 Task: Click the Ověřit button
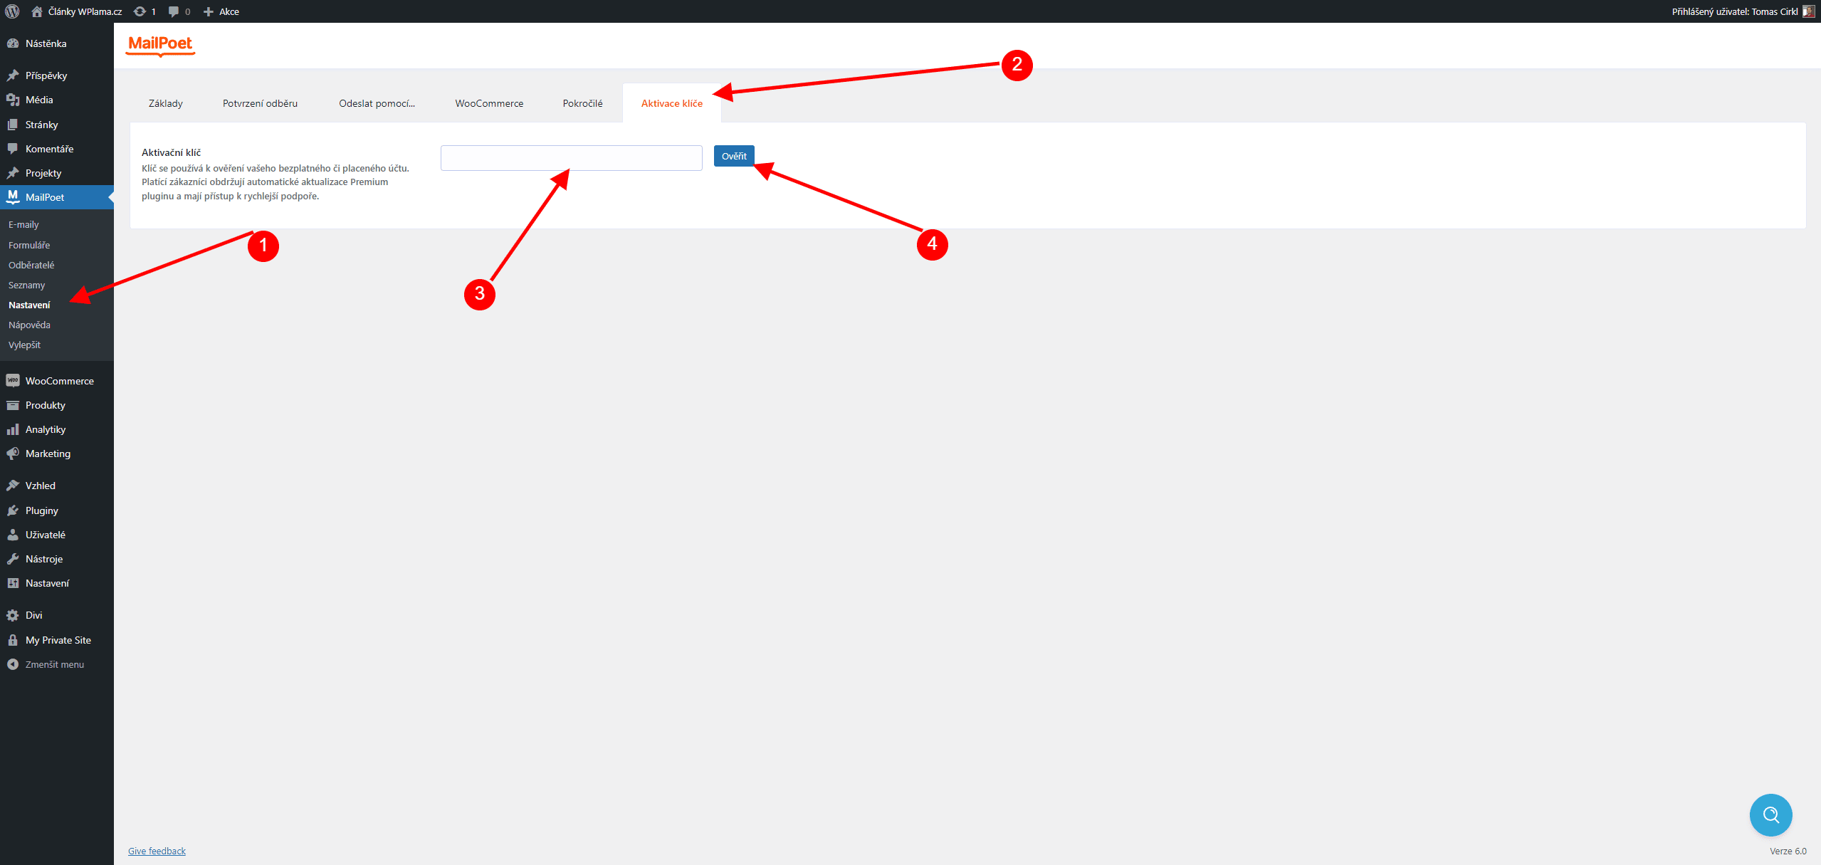tap(734, 156)
